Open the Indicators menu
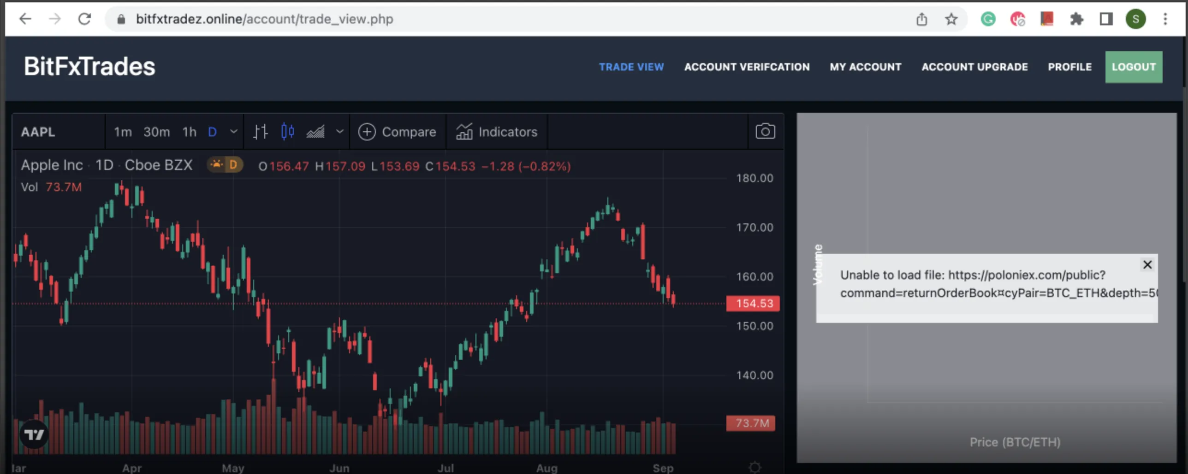The image size is (1188, 474). pyautogui.click(x=497, y=132)
